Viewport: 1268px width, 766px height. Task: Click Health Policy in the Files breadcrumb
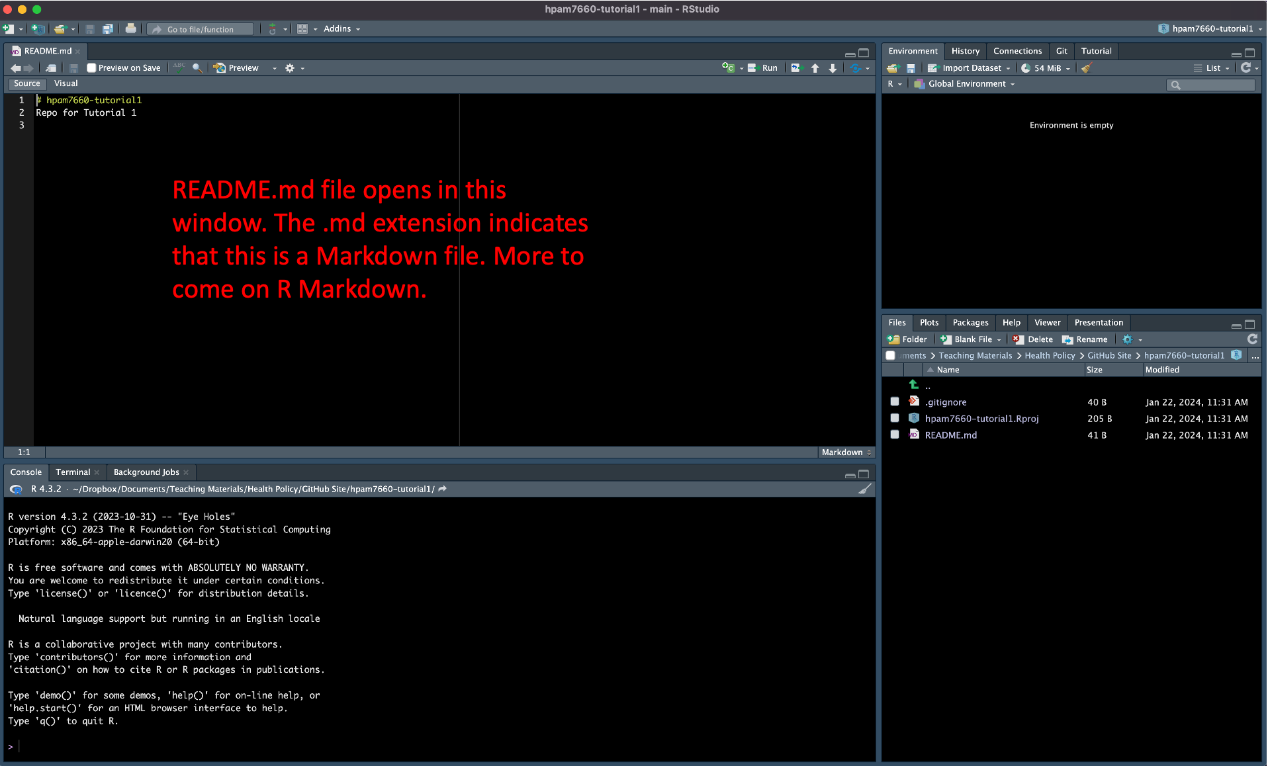click(1050, 355)
